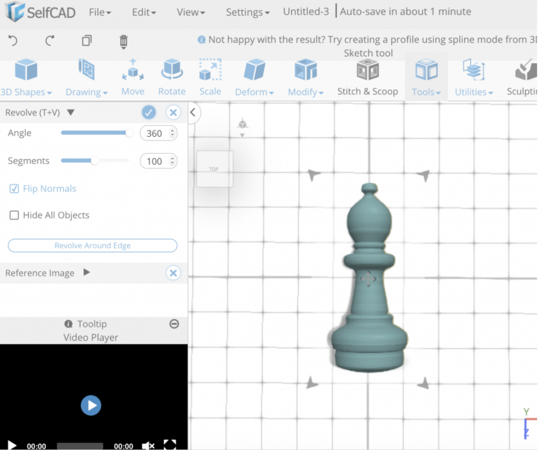Open the Settings menu
This screenshot has height=450, width=539.
[x=247, y=12]
